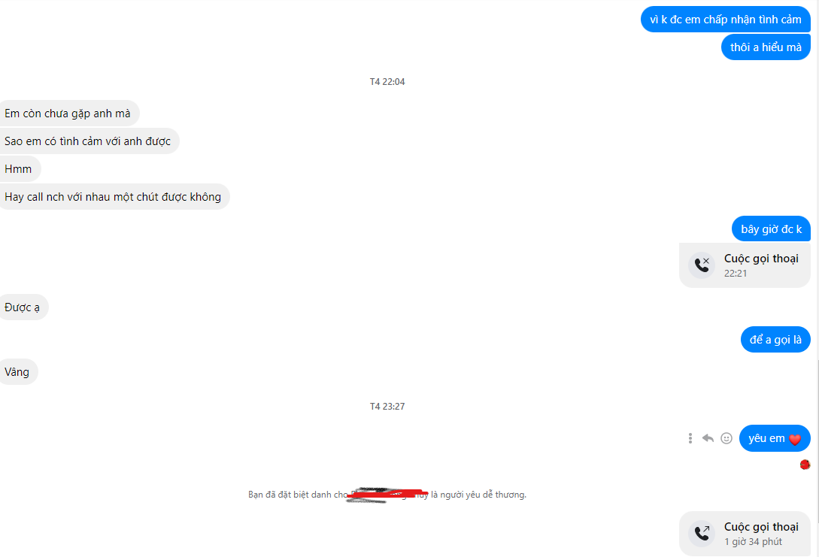Click the chat scrollbar on the right edge
This screenshot has width=819, height=557.
pyautogui.click(x=817, y=441)
